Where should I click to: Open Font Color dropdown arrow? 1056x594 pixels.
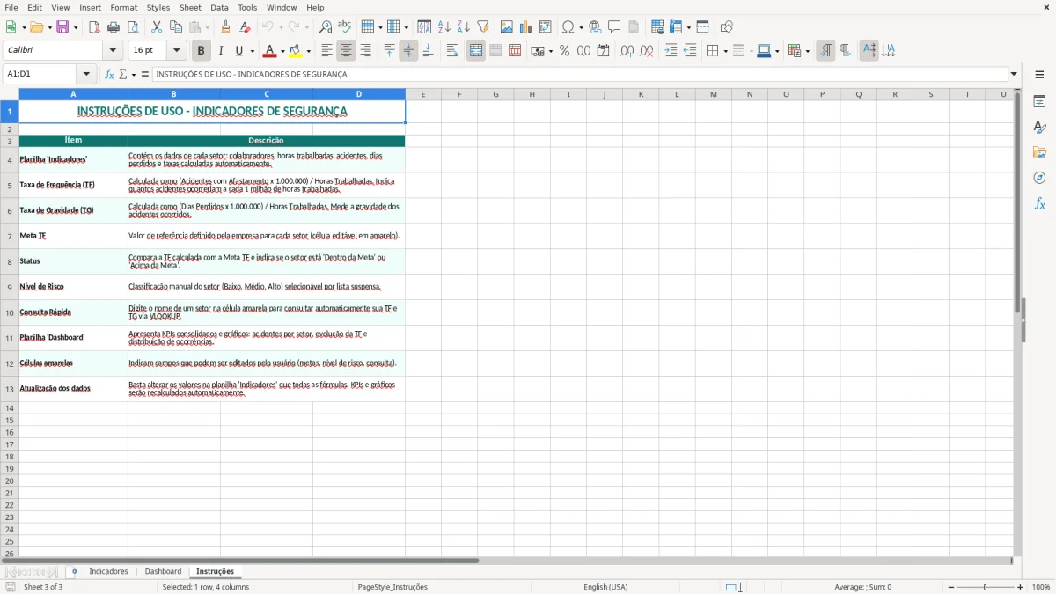282,51
